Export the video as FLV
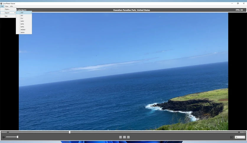Viewport: 247px width, 143px height. click(x=24, y=18)
